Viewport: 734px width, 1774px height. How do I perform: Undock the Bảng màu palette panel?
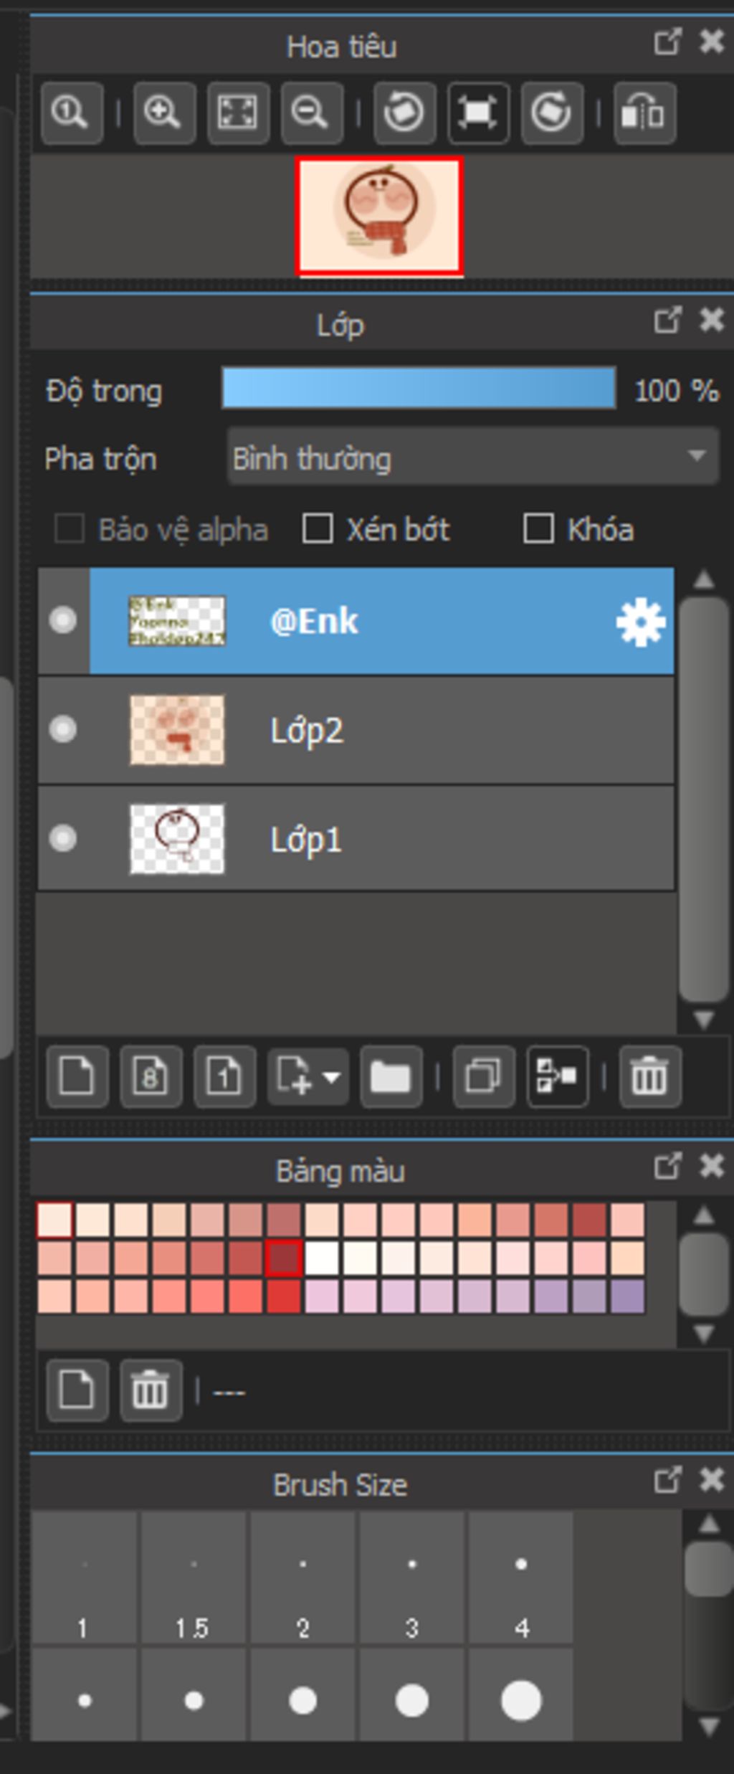tap(667, 1167)
